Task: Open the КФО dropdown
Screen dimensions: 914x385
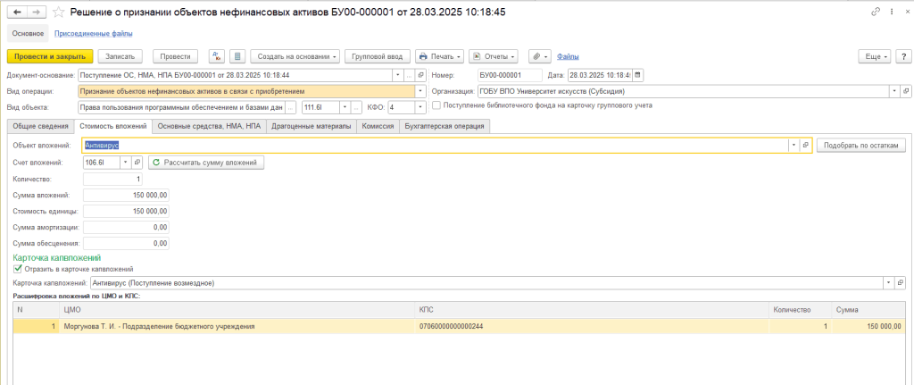Action: 420,107
